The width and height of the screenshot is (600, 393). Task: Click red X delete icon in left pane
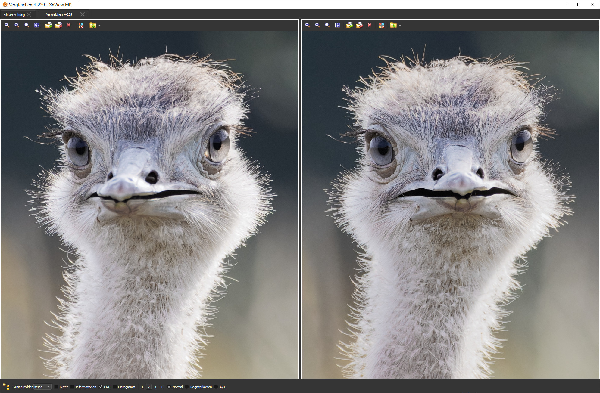click(69, 25)
